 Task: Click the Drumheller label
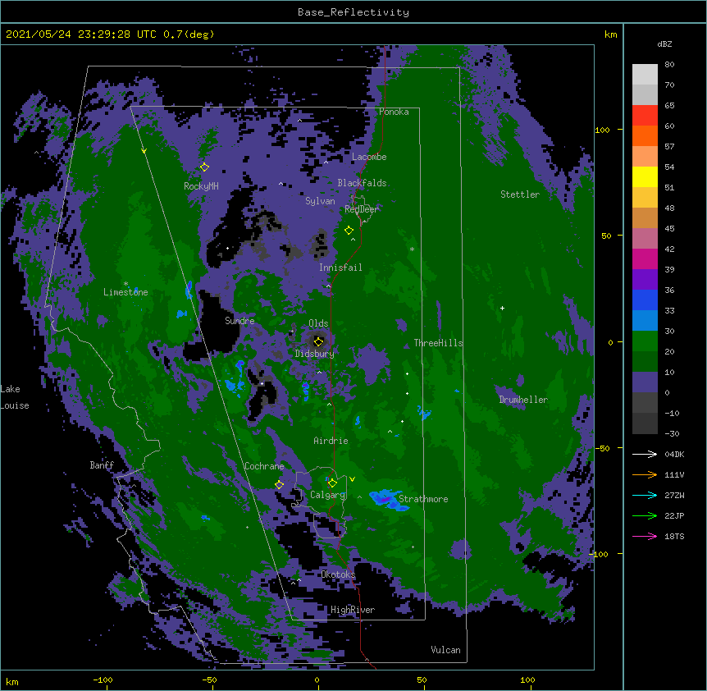click(x=523, y=400)
